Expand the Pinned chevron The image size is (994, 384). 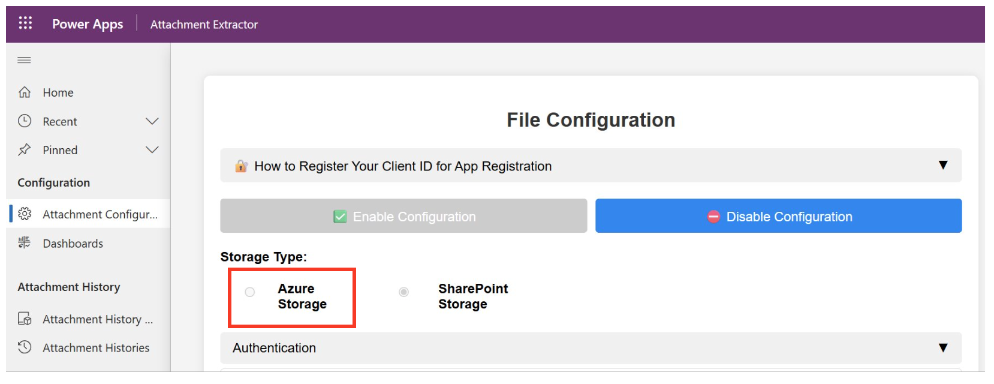[152, 150]
